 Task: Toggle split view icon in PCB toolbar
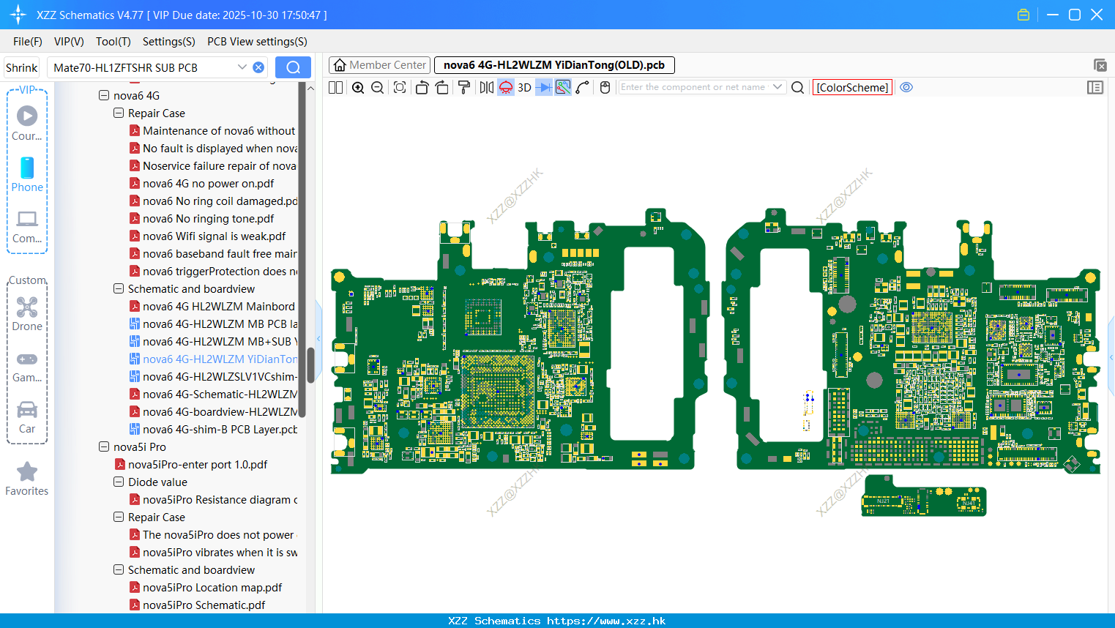pos(335,87)
